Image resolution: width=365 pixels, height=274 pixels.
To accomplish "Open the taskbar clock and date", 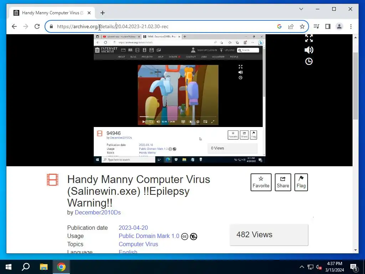I will click(334, 267).
